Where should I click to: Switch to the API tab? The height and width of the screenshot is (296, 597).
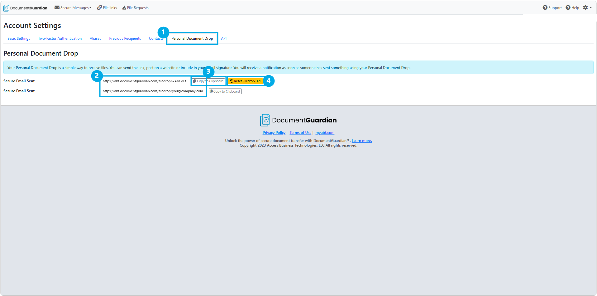(224, 39)
